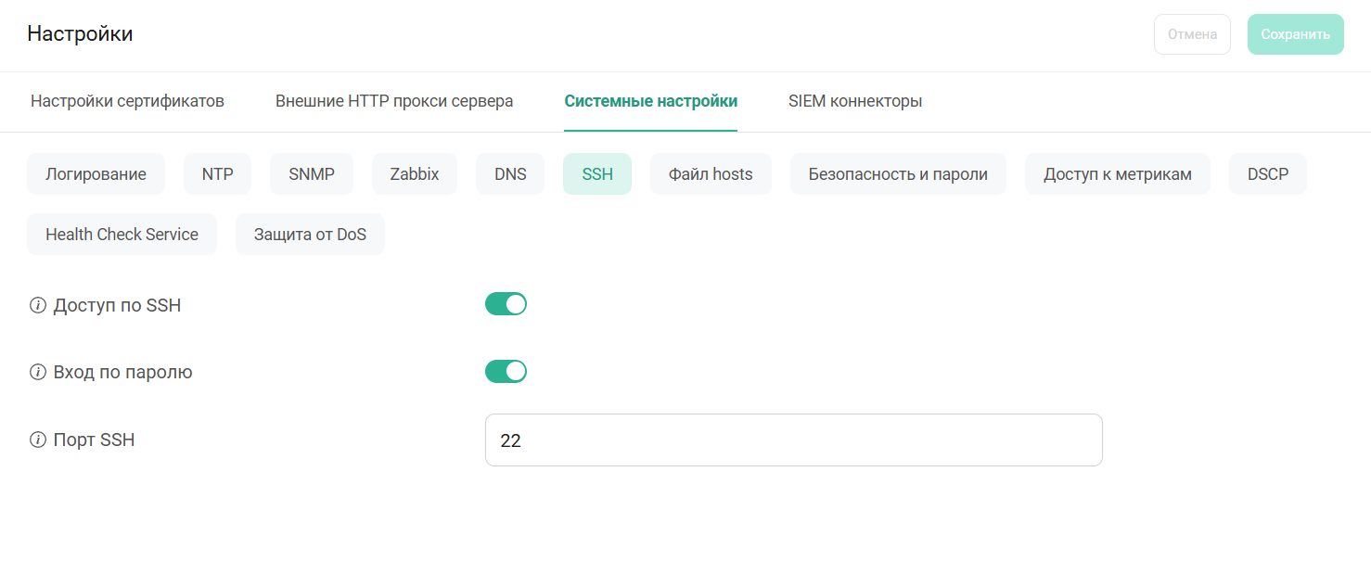Save the settings with Сохранить

pyautogui.click(x=1295, y=33)
